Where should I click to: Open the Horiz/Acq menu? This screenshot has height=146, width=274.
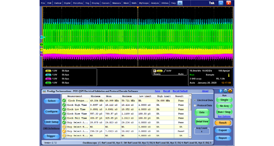pos(78,3)
